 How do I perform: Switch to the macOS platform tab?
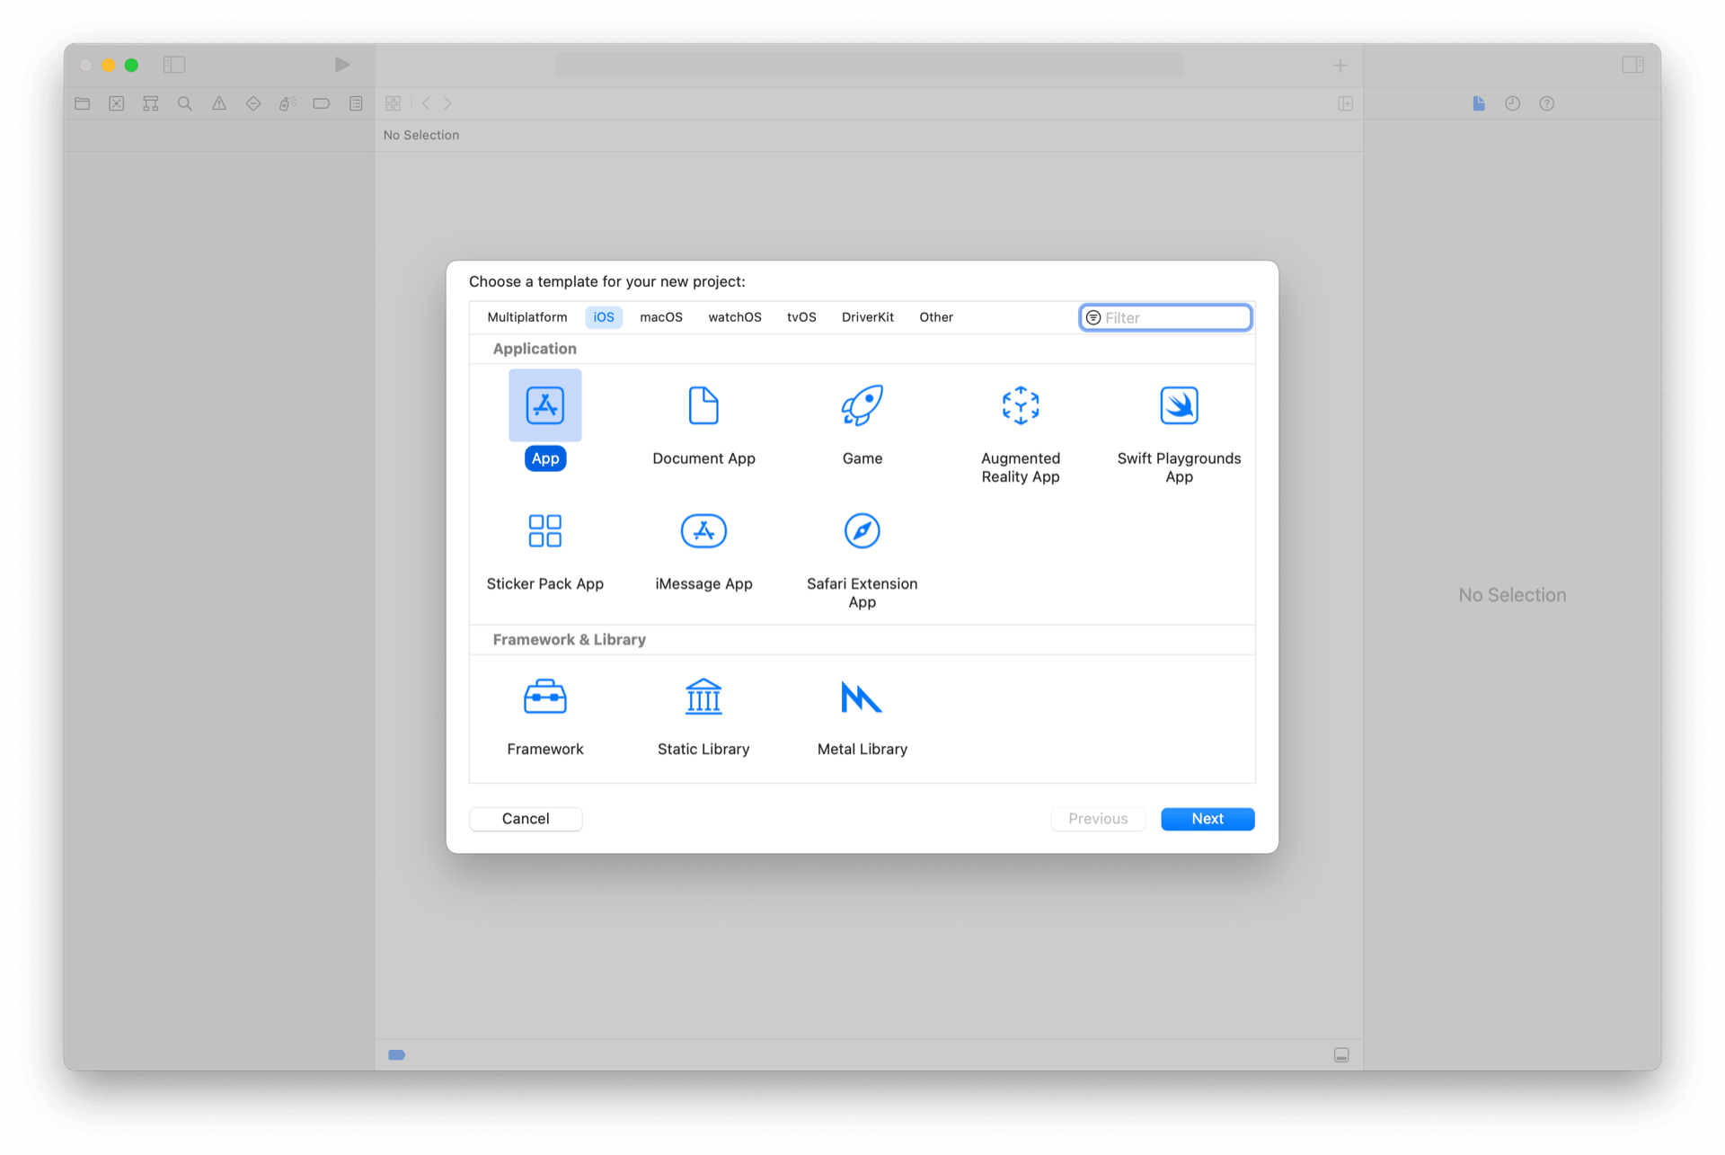(x=660, y=317)
